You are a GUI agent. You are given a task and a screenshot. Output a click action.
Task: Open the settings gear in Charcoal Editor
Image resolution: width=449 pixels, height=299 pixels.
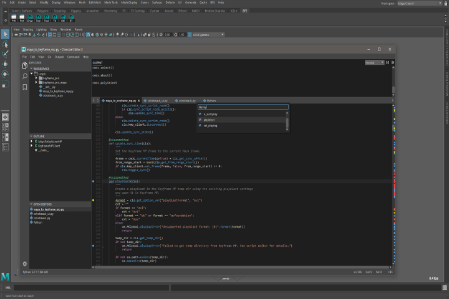[24, 264]
